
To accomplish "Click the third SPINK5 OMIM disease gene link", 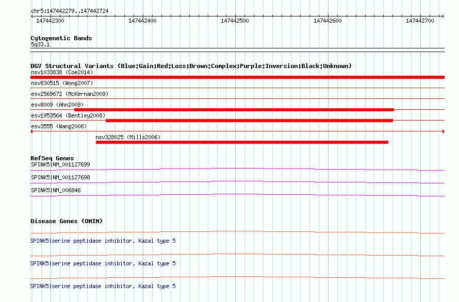I will click(103, 286).
